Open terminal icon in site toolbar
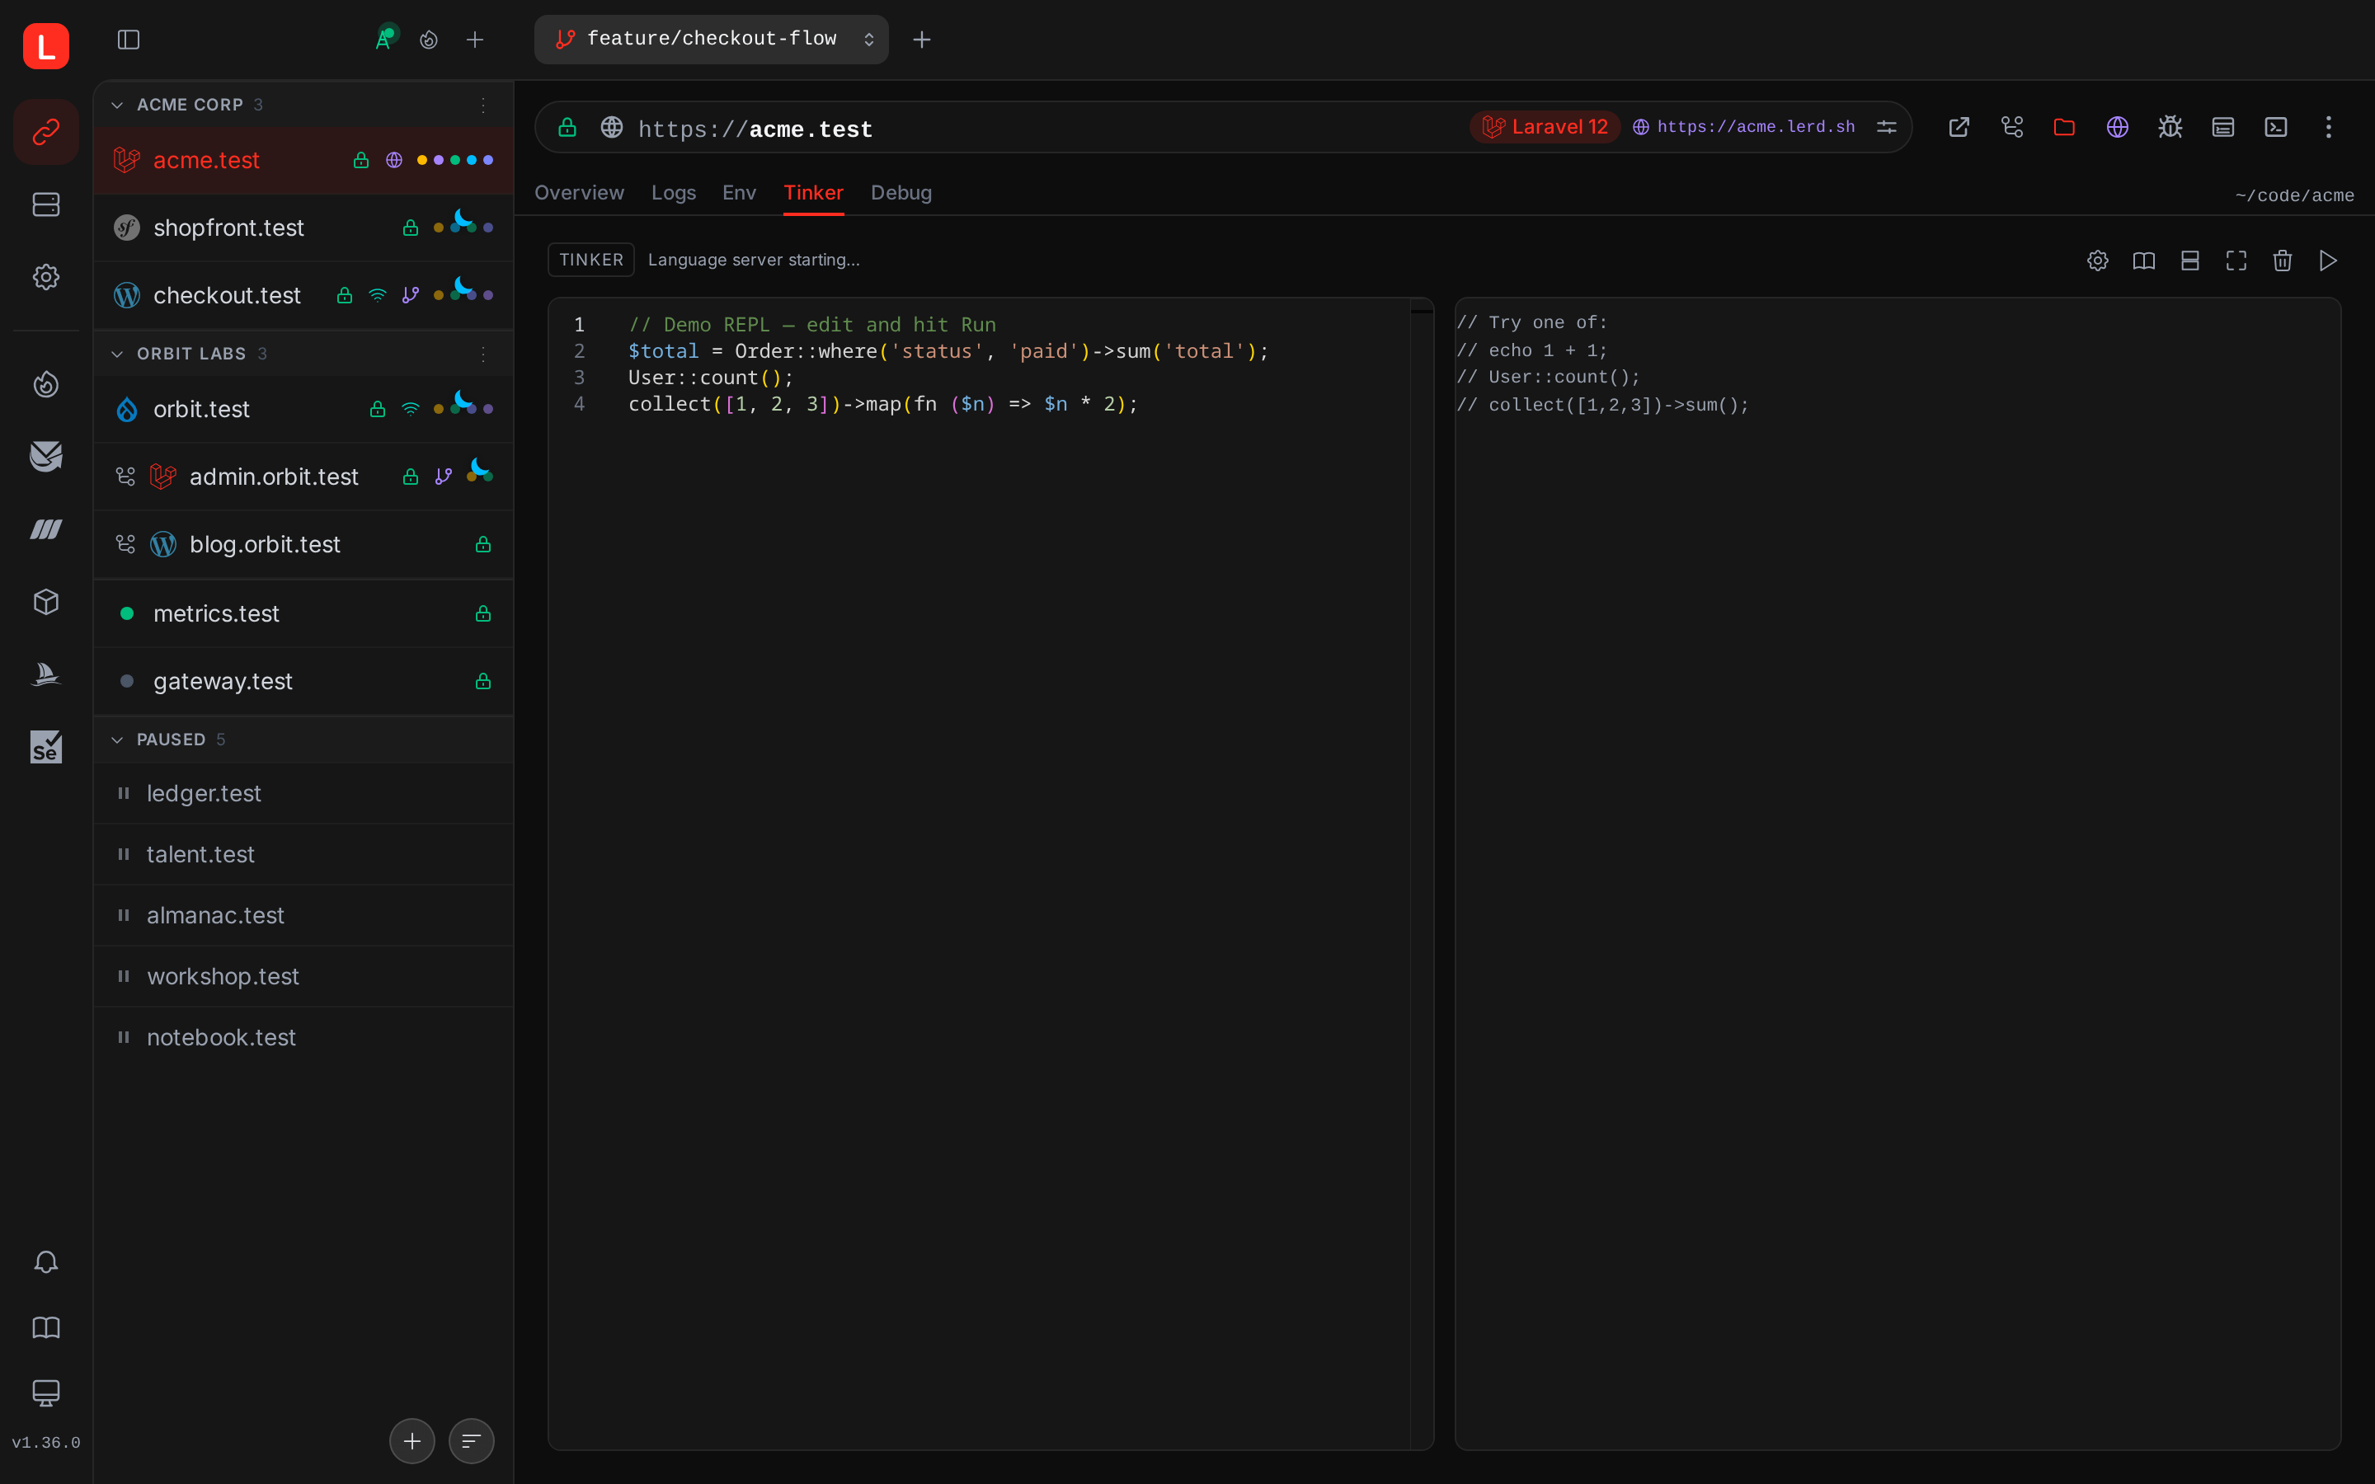 pyautogui.click(x=2276, y=127)
